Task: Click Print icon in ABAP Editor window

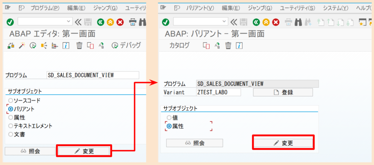Action: coord(133,22)
